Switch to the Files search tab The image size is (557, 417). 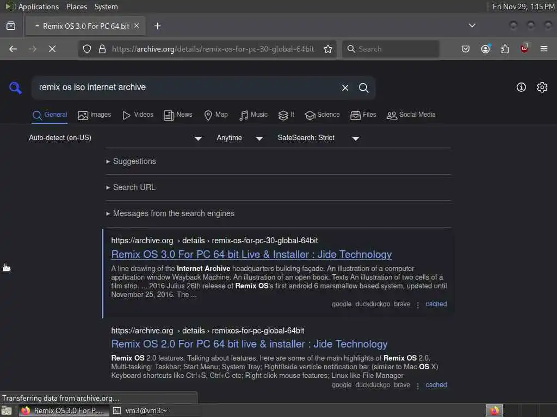(363, 115)
